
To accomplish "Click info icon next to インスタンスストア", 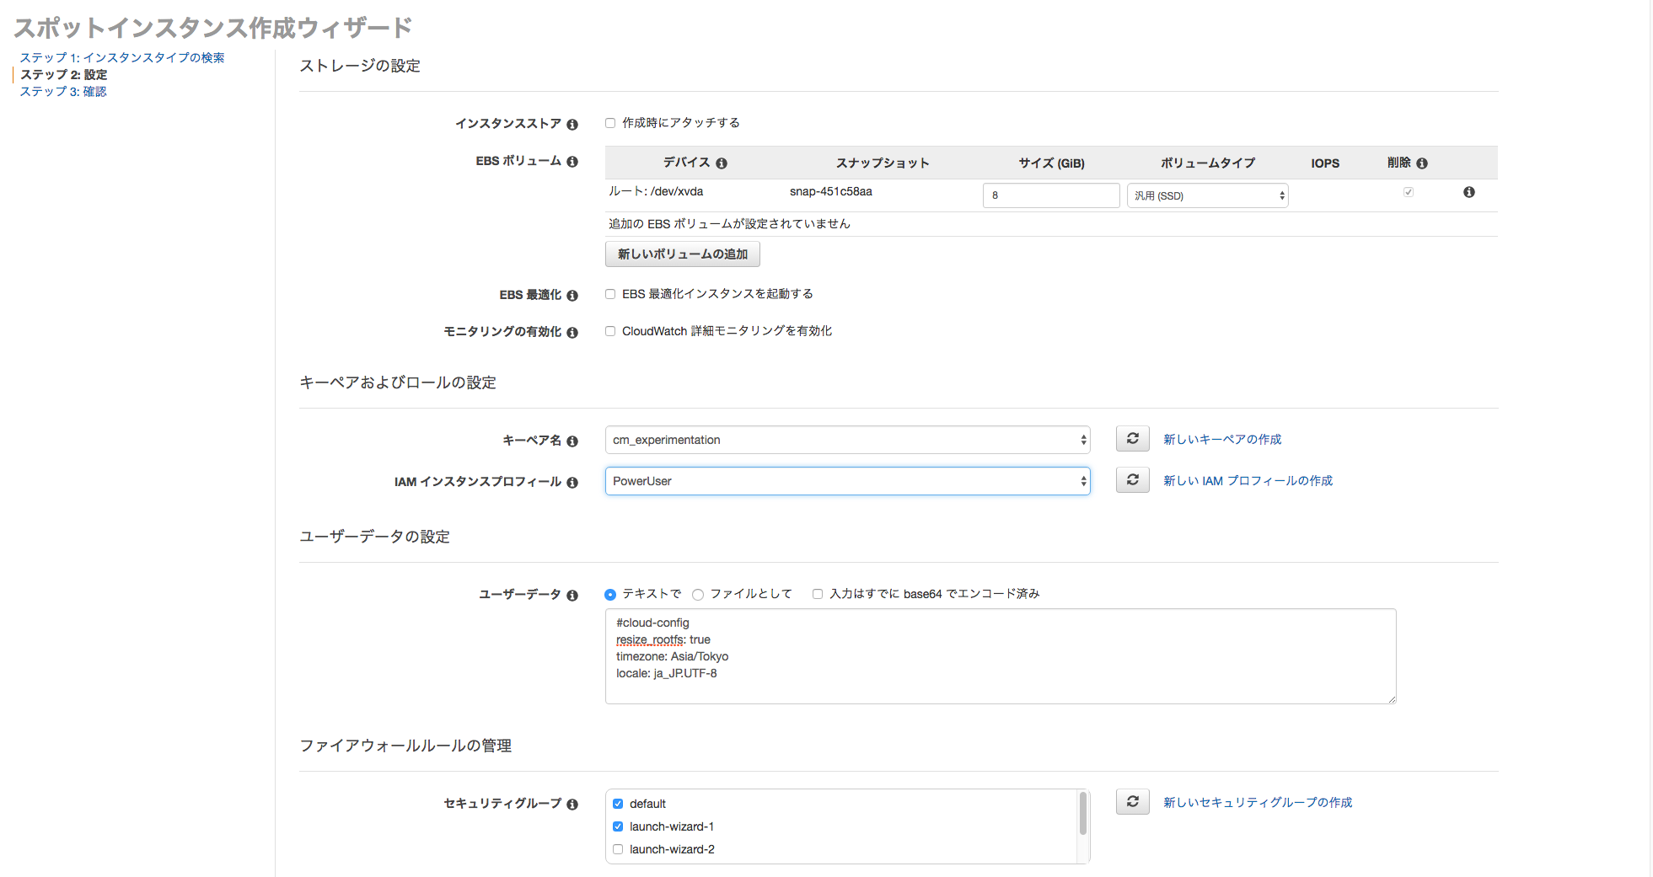I will [572, 124].
